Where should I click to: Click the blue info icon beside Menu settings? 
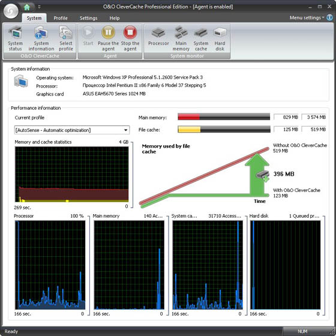[329, 17]
